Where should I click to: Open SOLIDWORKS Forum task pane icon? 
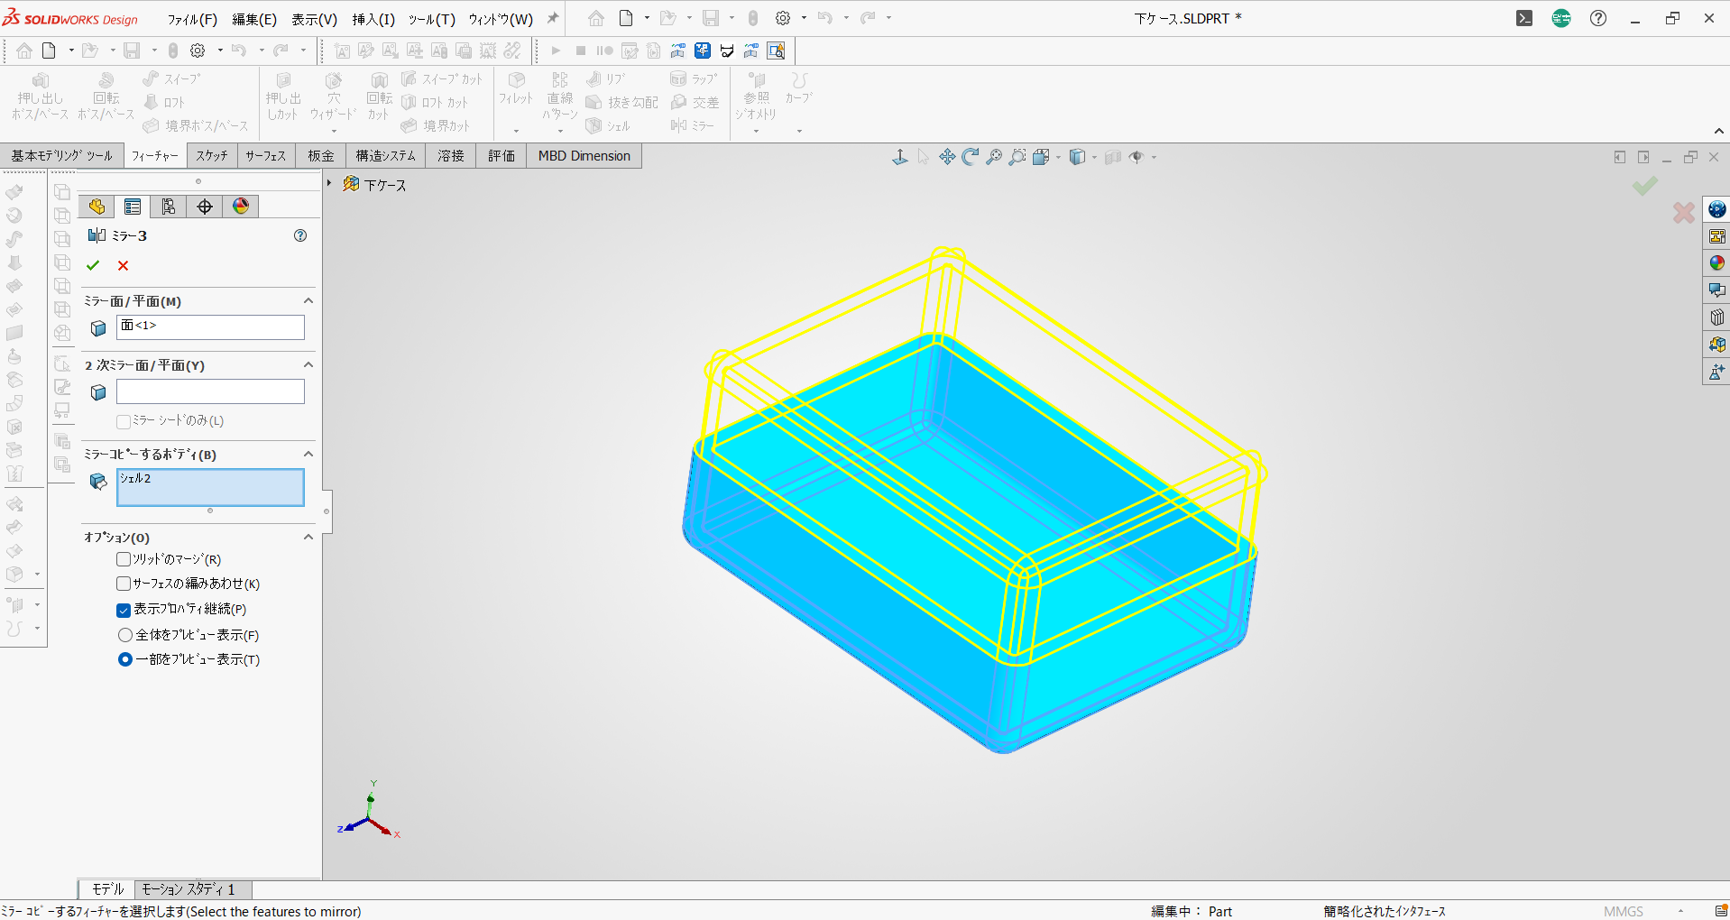tap(1716, 290)
